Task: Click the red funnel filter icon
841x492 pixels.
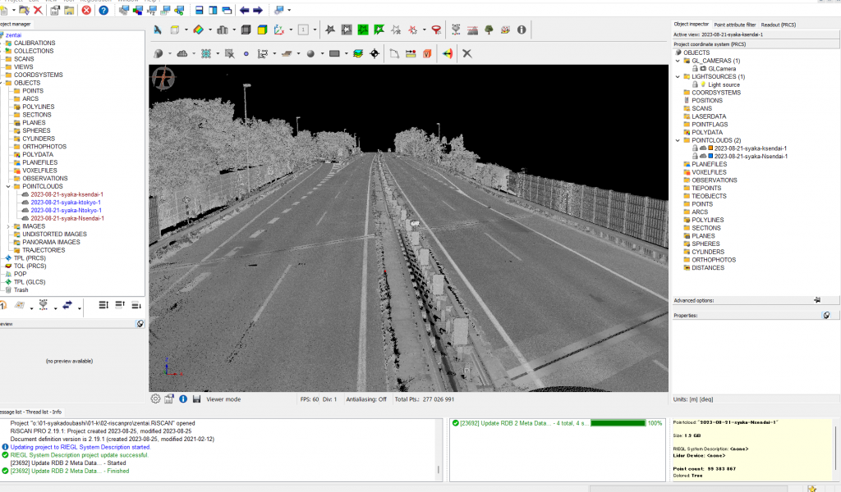Action: pos(437,30)
